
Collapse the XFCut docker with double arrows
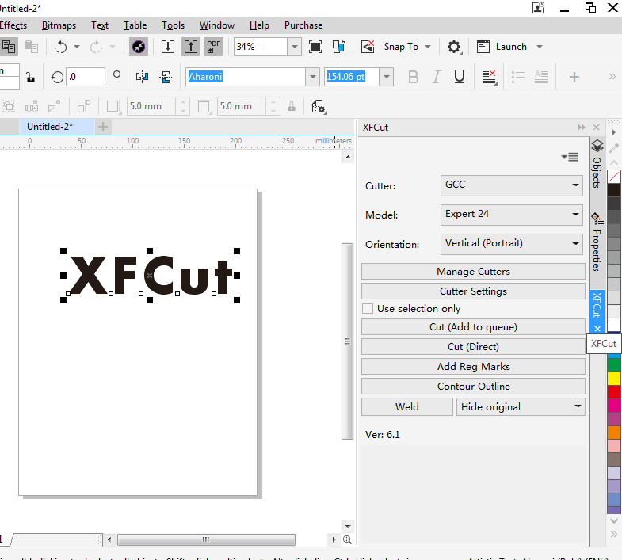(582, 128)
